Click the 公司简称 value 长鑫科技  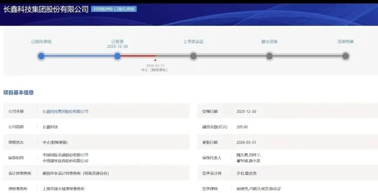tap(50, 127)
